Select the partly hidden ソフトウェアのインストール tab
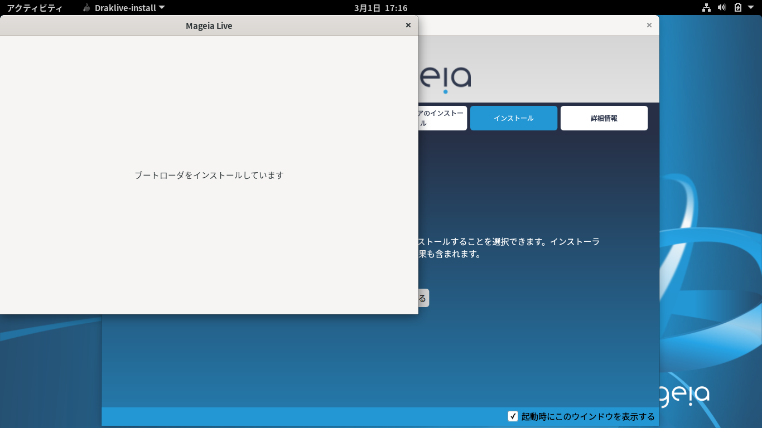Viewport: 762px width, 428px height. [442, 118]
